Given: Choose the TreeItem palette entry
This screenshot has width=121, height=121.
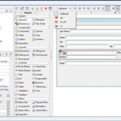Looking at the screenshot, I should pos(21,95).
